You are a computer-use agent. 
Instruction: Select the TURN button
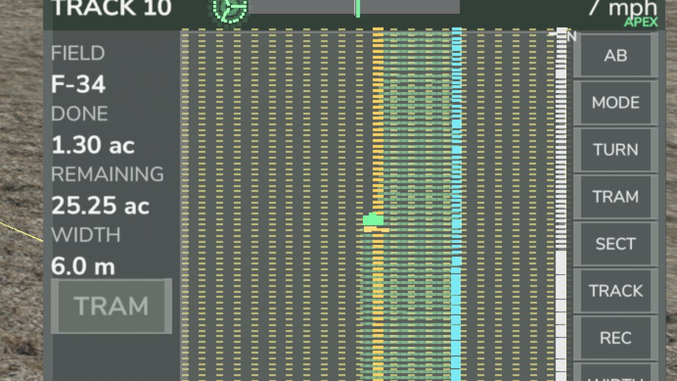tap(616, 150)
